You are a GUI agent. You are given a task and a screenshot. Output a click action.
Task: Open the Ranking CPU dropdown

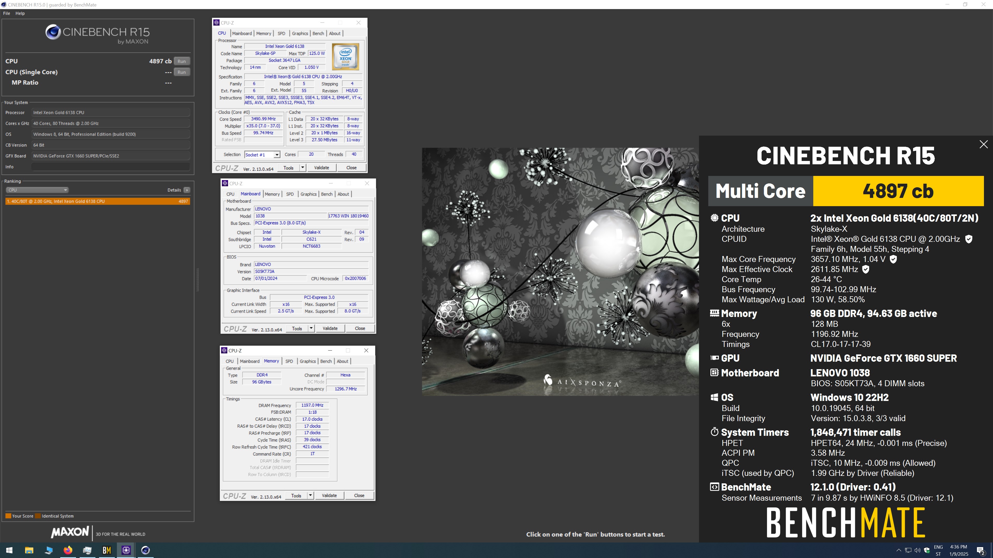click(x=37, y=190)
